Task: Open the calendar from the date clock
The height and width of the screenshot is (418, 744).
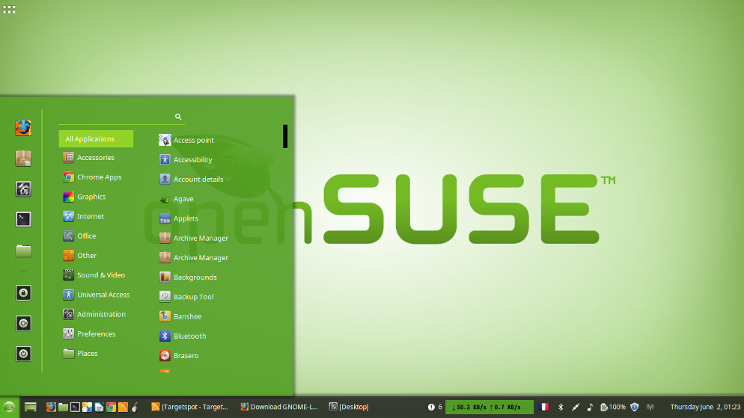Action: point(705,407)
